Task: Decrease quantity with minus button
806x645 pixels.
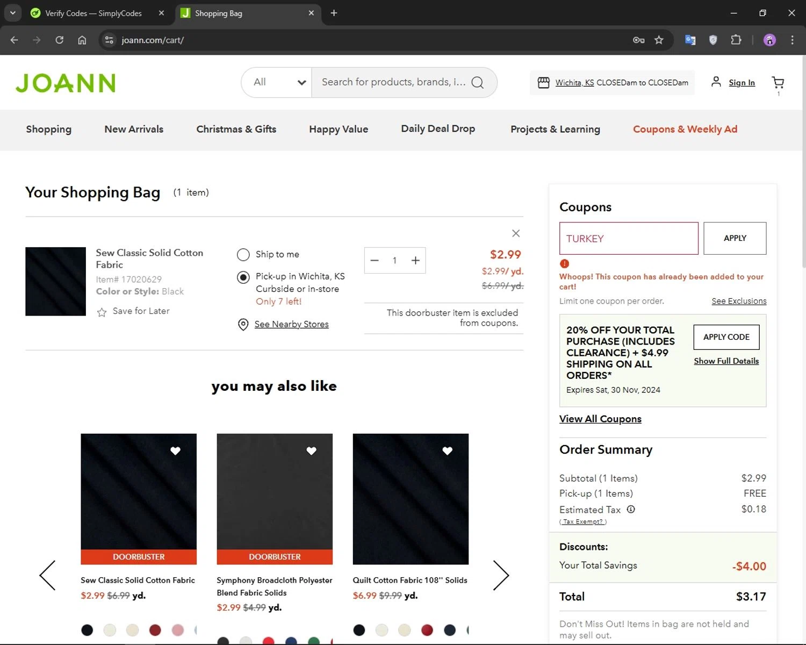Action: (375, 261)
